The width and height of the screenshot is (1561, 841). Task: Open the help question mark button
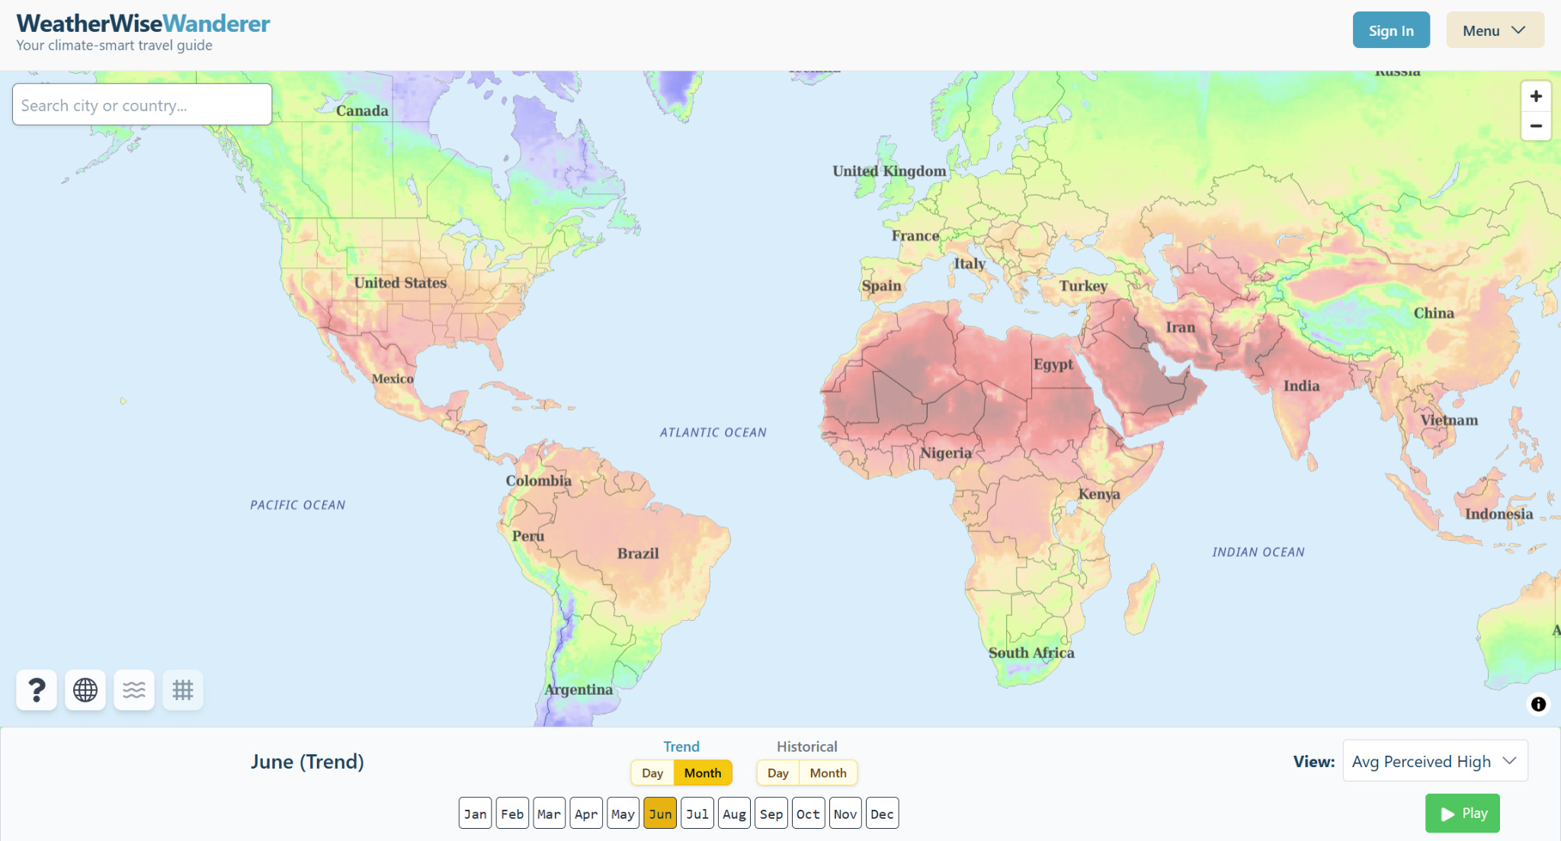(37, 690)
